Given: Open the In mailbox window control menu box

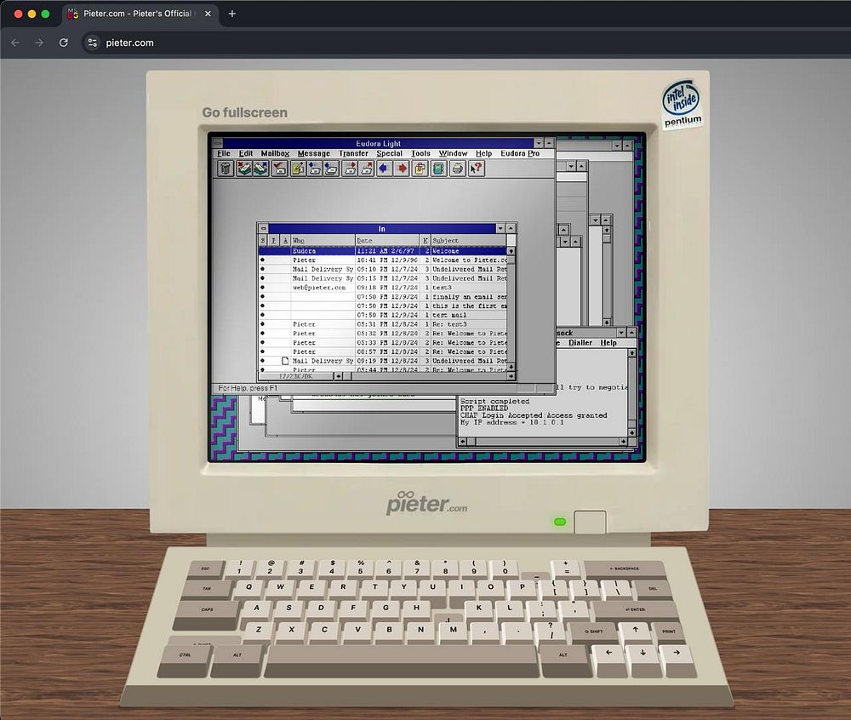Looking at the screenshot, I should (x=263, y=229).
